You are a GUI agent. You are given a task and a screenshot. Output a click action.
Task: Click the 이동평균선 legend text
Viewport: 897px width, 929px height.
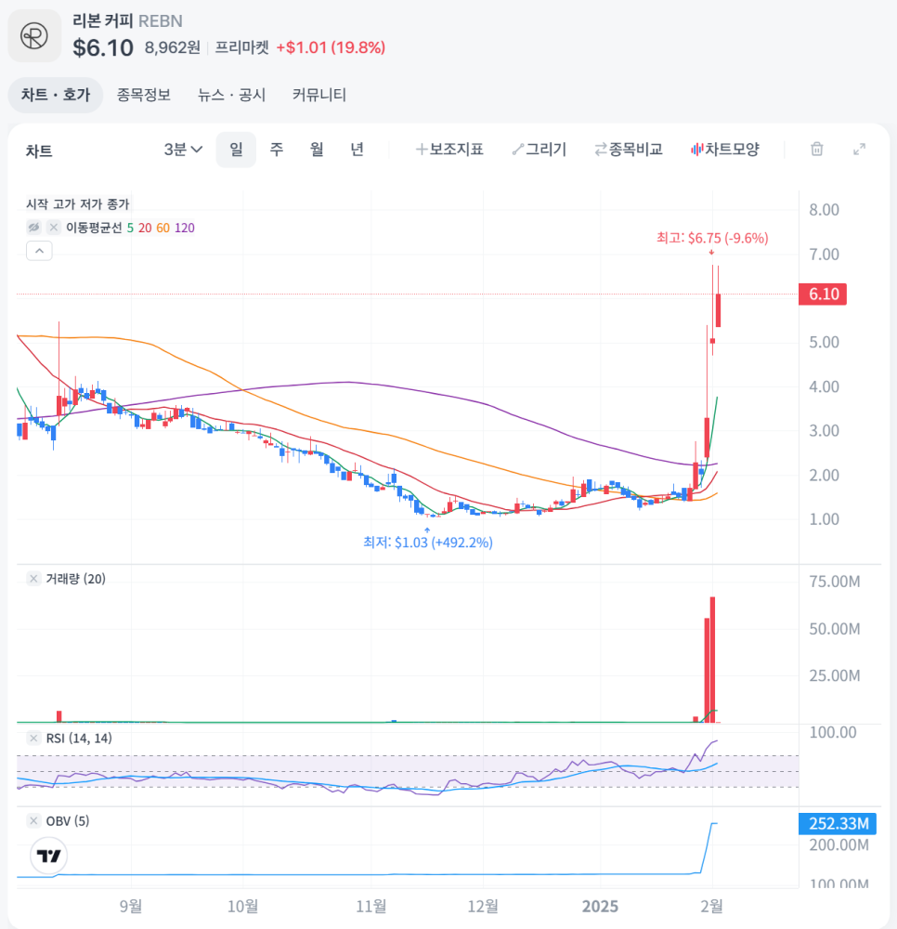[94, 229]
